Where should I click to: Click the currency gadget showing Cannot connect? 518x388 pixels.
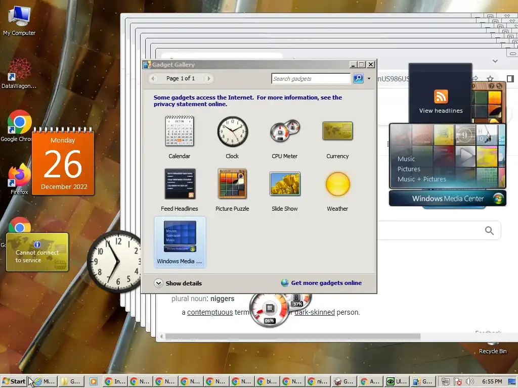37,253
